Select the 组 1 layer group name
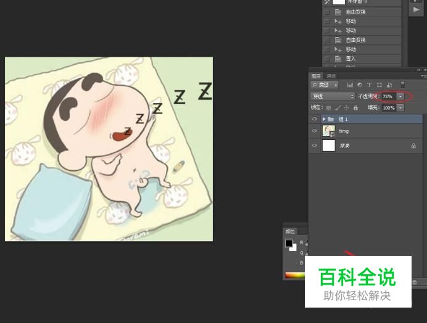 point(343,119)
